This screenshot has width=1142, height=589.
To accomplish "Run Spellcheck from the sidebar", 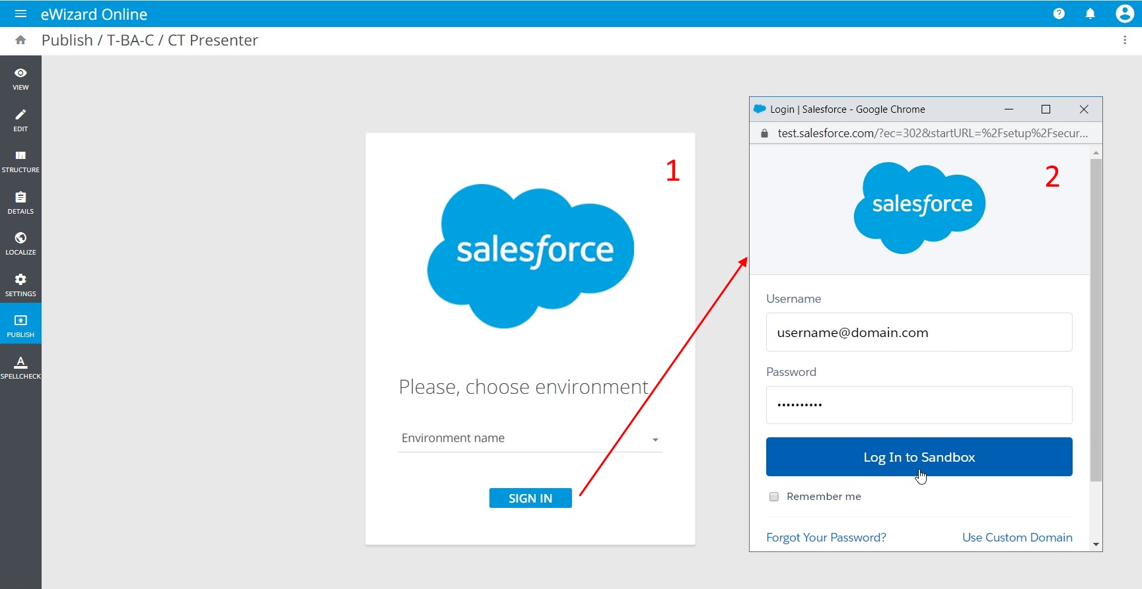I will click(20, 367).
